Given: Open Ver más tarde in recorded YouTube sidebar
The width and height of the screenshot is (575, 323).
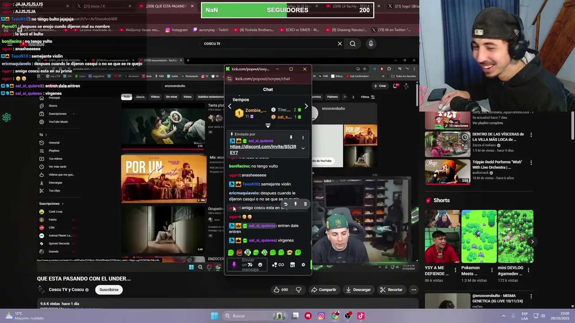Looking at the screenshot, I should [x=57, y=166].
